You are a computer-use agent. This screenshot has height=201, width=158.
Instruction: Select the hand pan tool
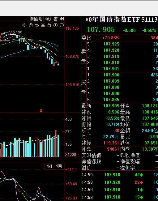(x=31, y=25)
